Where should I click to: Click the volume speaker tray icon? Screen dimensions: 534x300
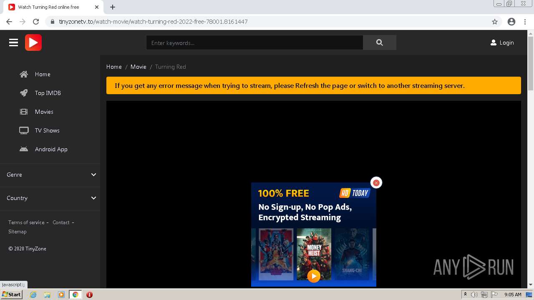(x=474, y=295)
